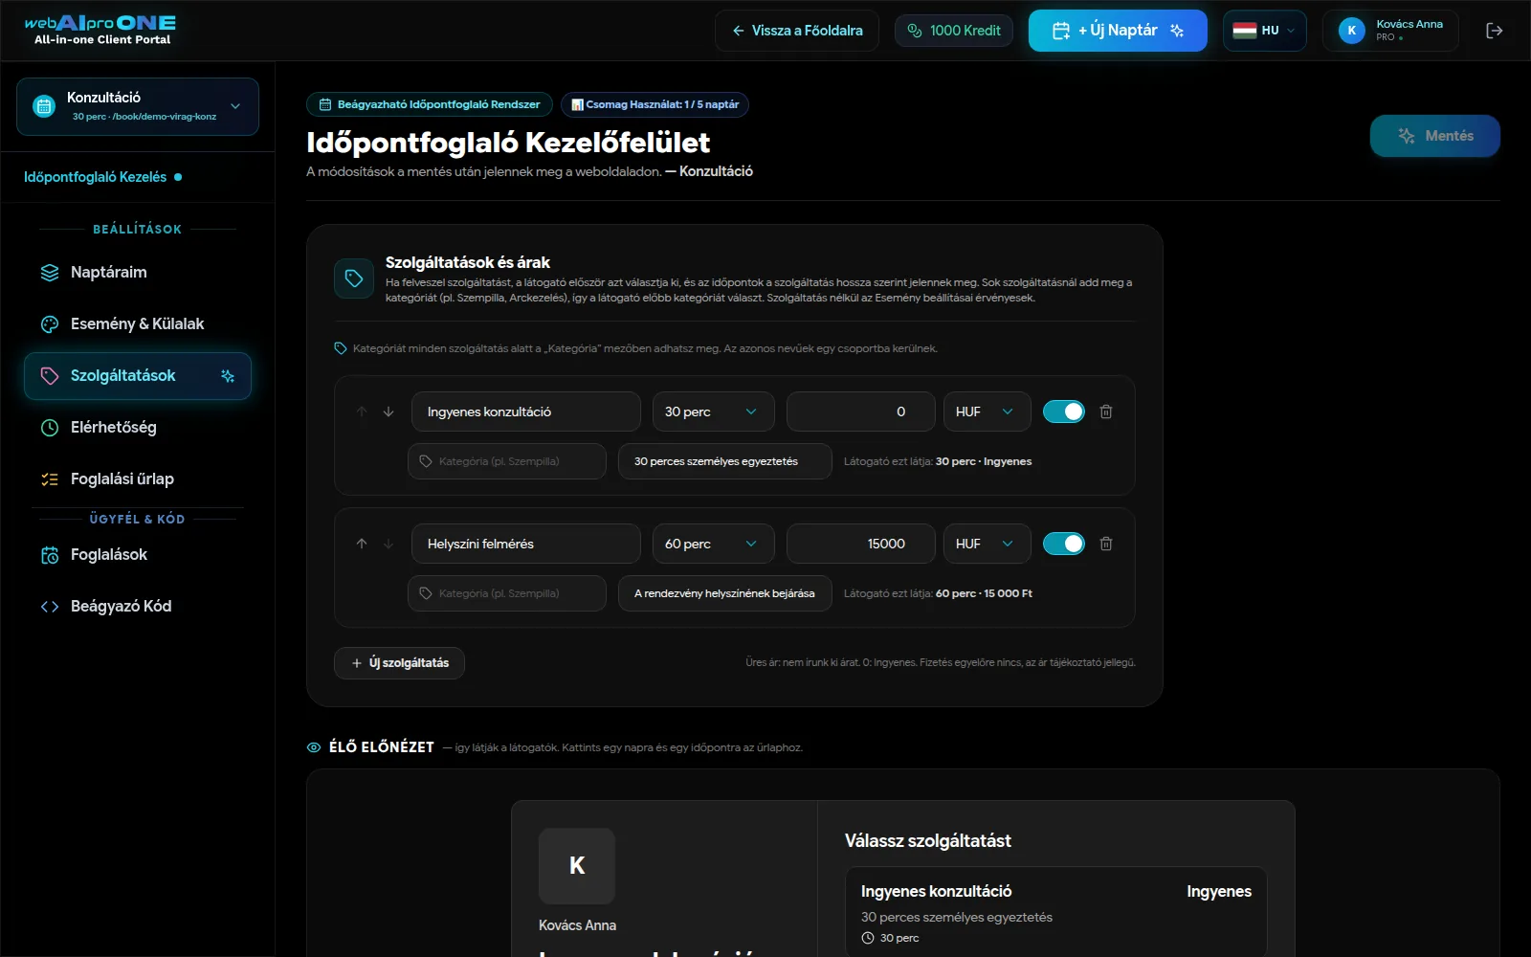Image resolution: width=1531 pixels, height=957 pixels.
Task: Click the Kategória field under Ingyenes konzultáció
Action: [507, 461]
